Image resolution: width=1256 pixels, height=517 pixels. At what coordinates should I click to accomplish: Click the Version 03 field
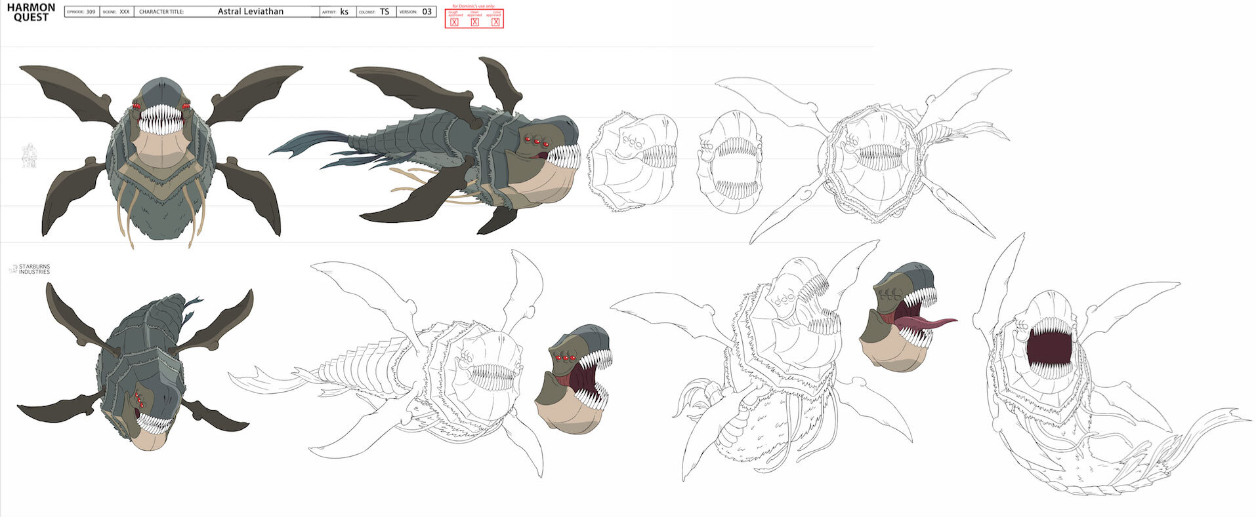(x=416, y=12)
